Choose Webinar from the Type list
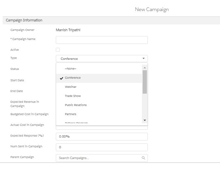Screen dimensions: 220x173 pos(71,87)
